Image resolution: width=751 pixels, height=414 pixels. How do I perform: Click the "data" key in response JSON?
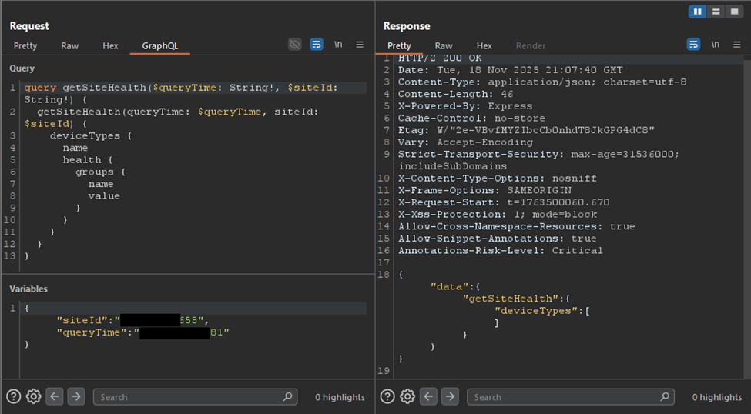click(x=449, y=287)
